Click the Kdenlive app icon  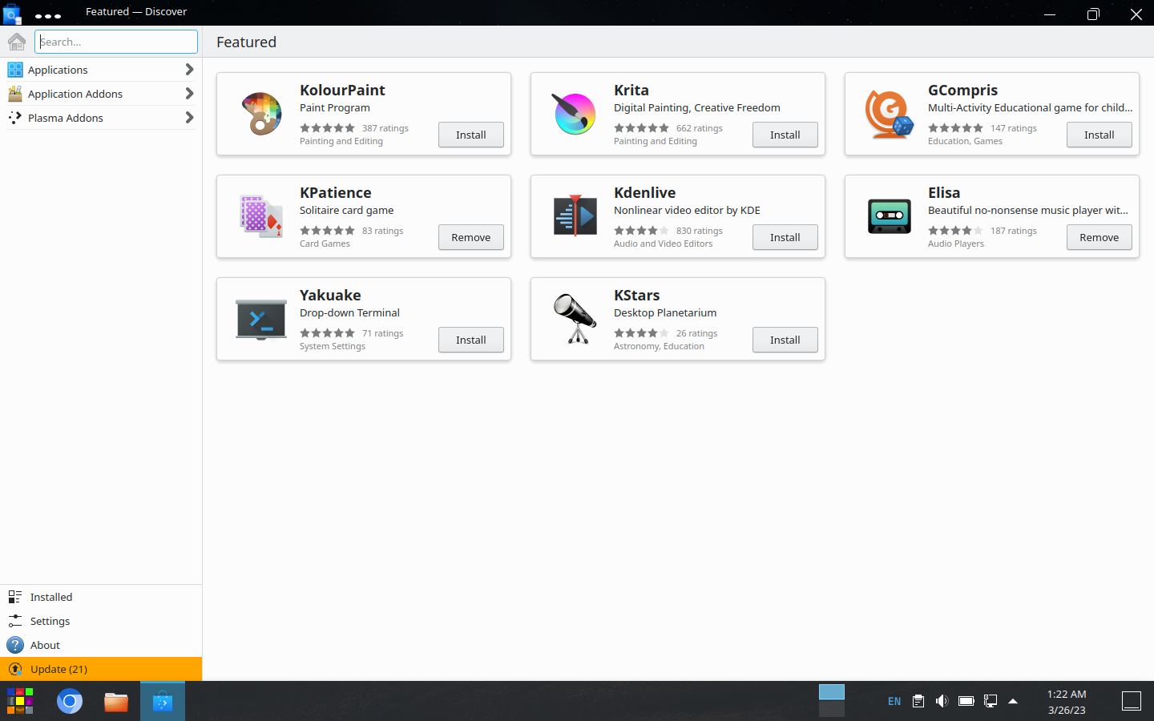575,216
